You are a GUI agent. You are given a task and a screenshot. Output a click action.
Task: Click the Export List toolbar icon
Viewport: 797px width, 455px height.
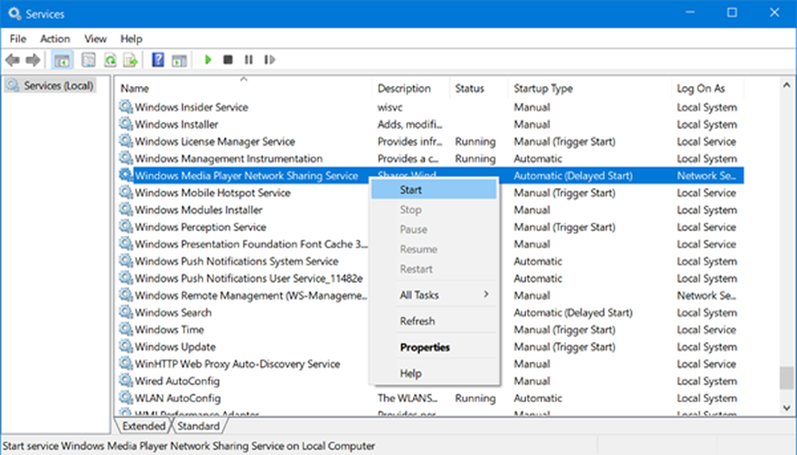click(131, 60)
